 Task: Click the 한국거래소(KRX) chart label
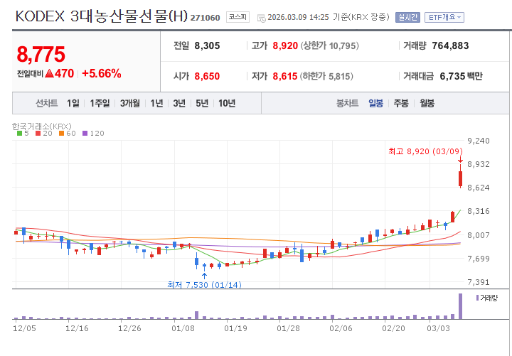pyautogui.click(x=41, y=126)
